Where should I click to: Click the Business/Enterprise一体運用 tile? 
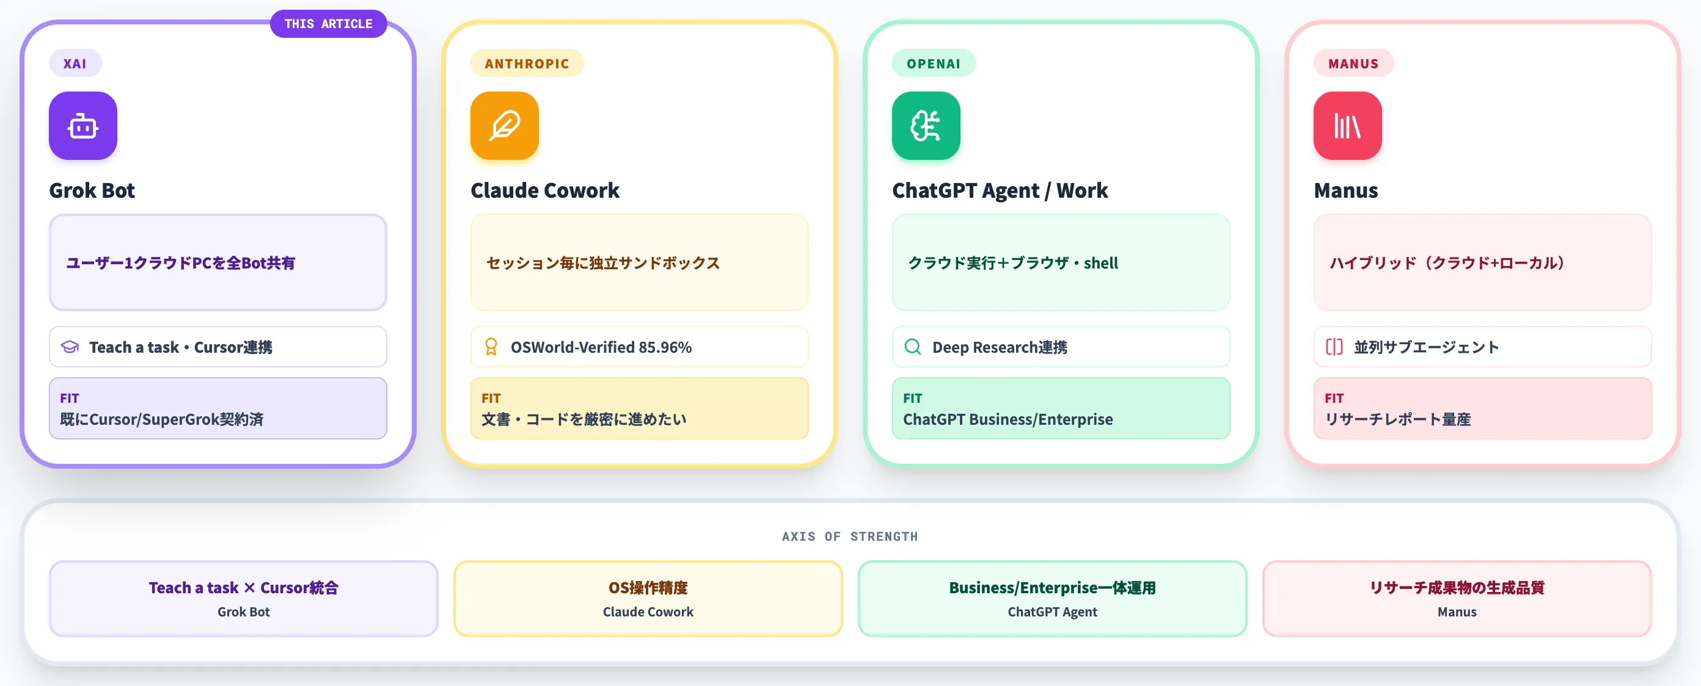click(1053, 599)
